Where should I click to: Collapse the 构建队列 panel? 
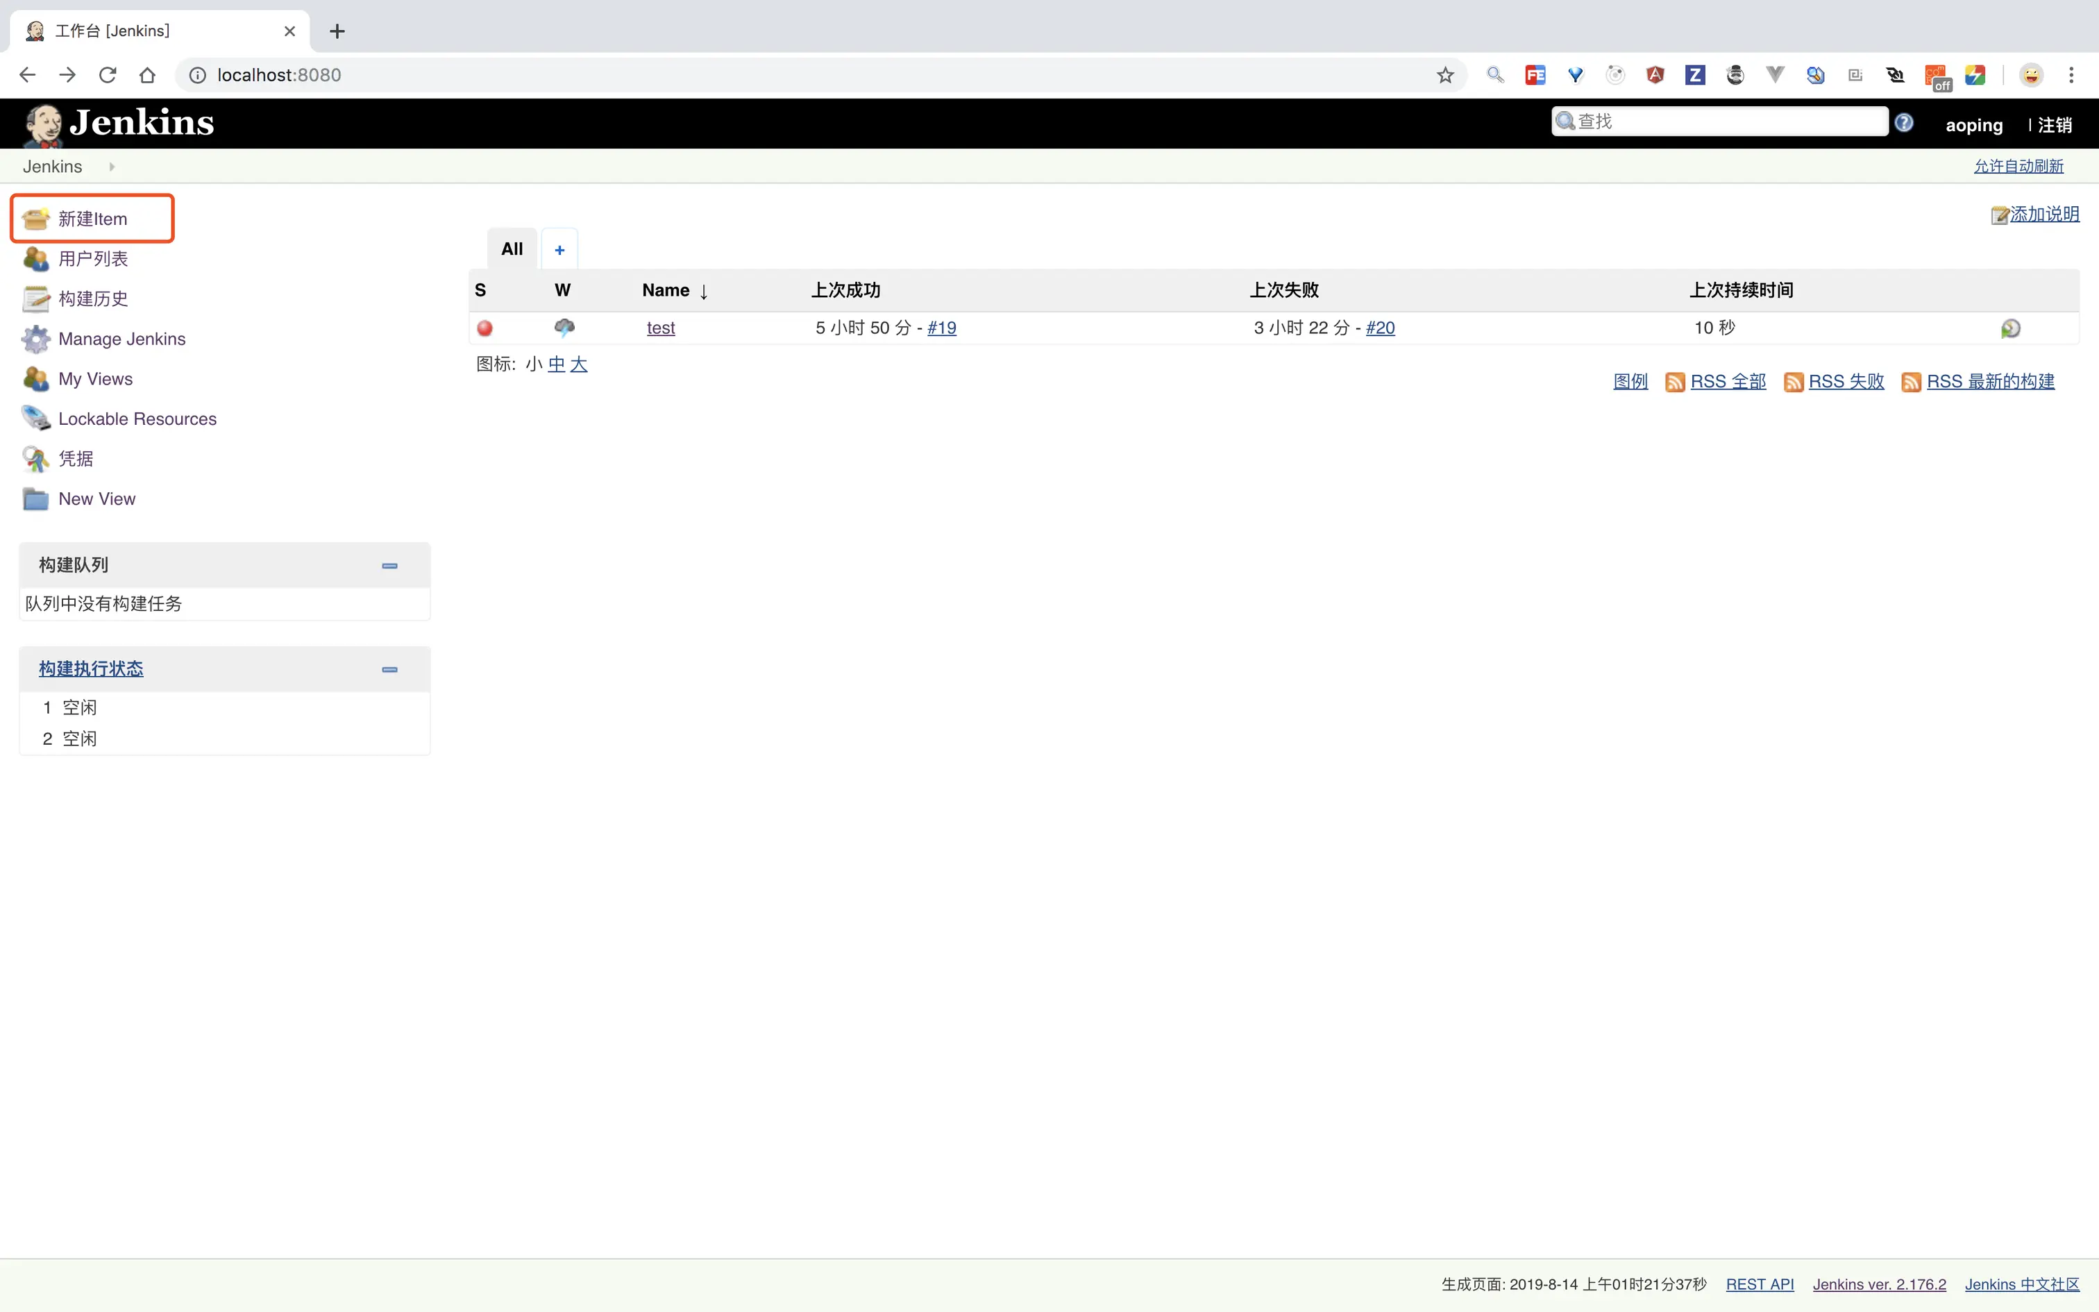pos(389,566)
